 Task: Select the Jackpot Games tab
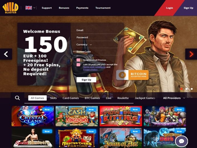tap(145, 98)
